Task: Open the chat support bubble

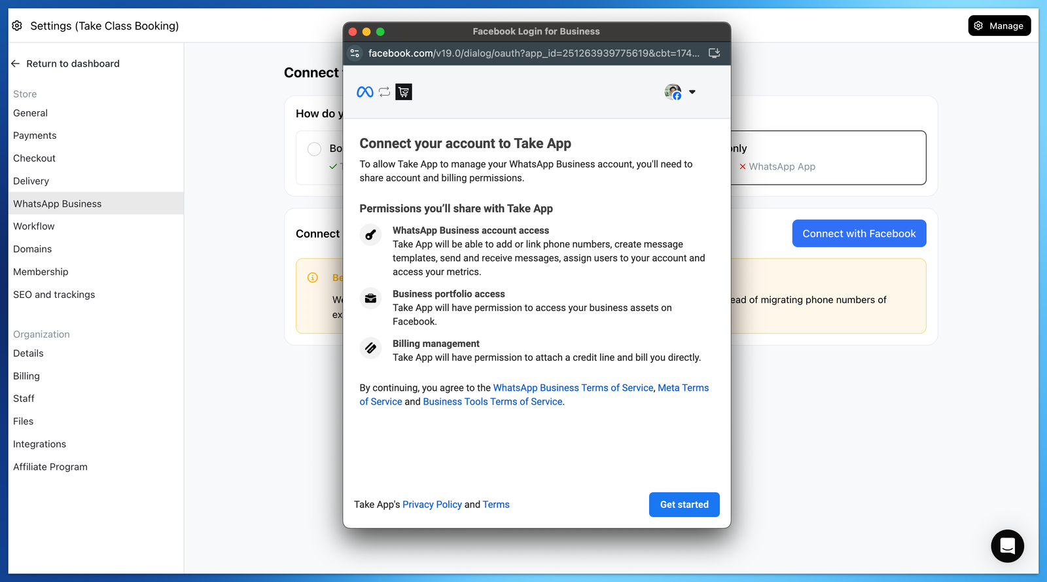Action: 1007,546
